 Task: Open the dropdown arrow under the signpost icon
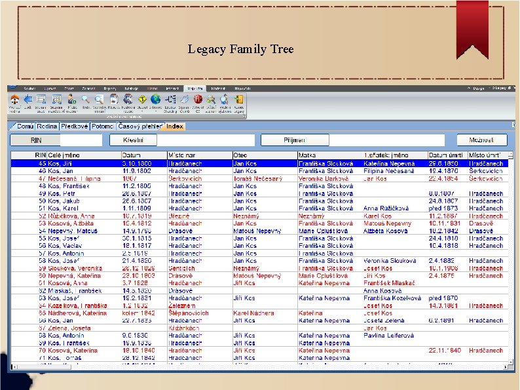(142, 111)
